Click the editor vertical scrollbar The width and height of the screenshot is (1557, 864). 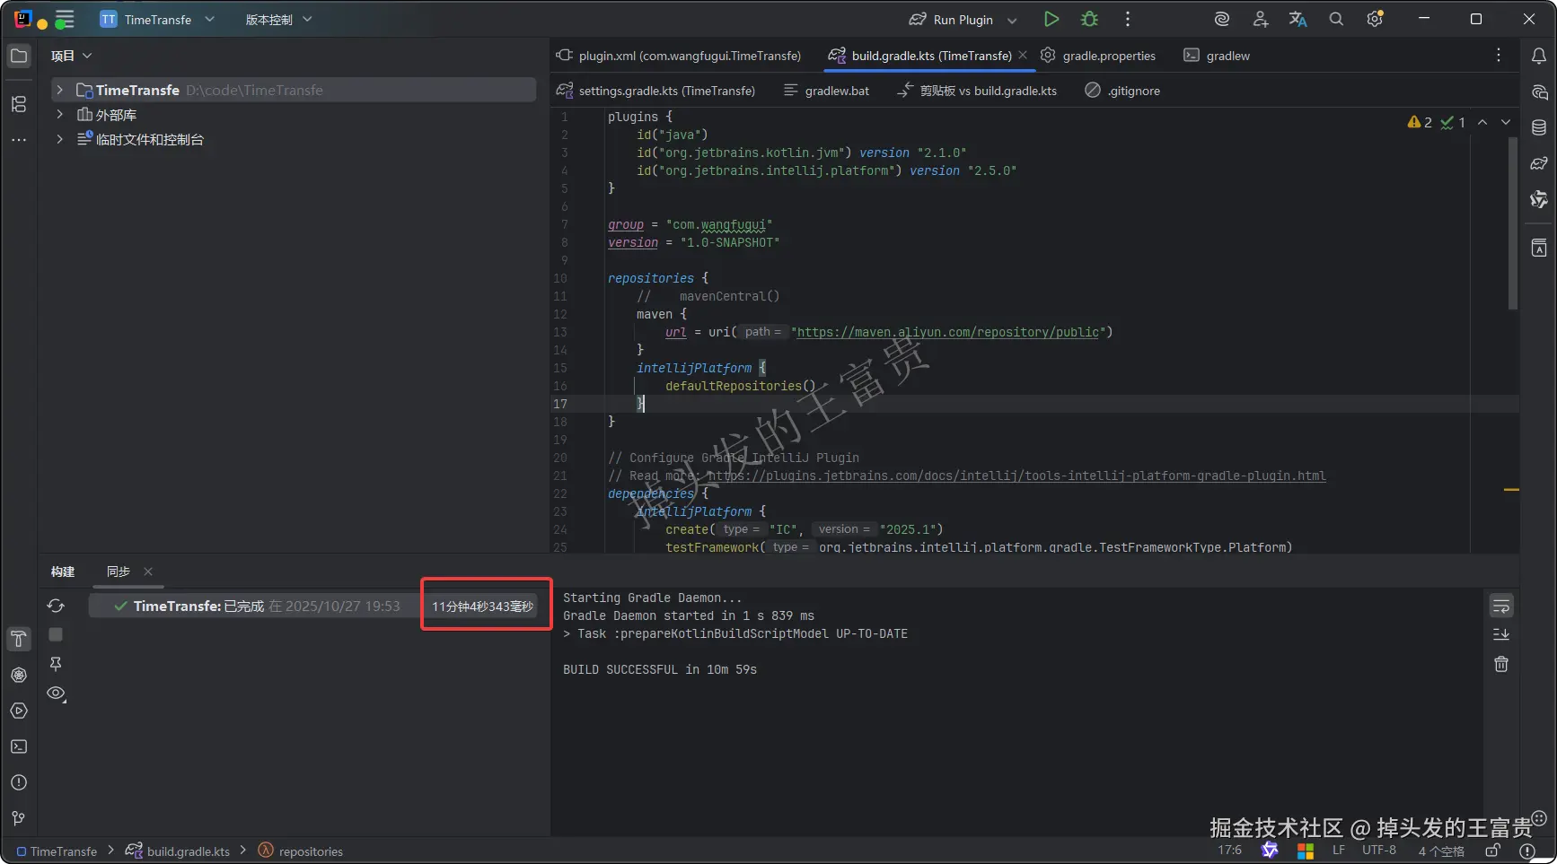tap(1512, 224)
